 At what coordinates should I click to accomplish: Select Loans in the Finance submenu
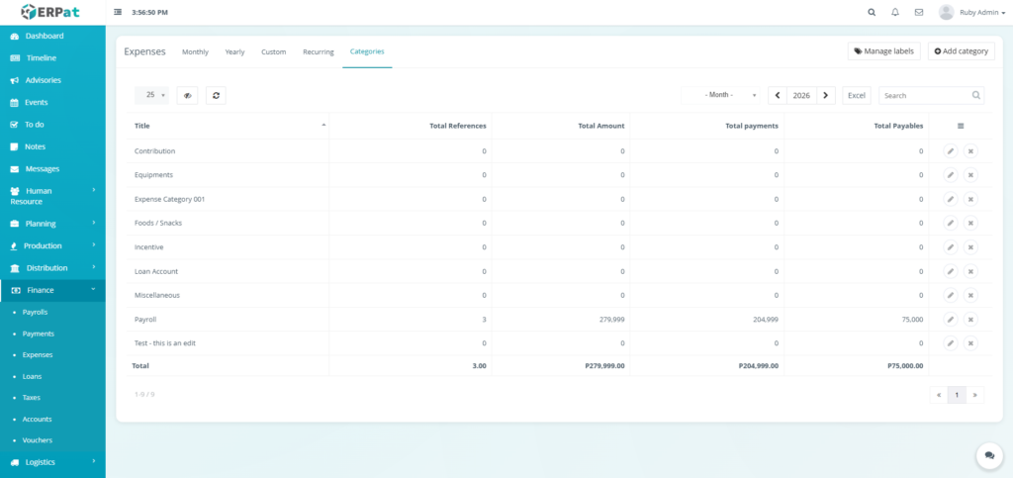coord(35,376)
